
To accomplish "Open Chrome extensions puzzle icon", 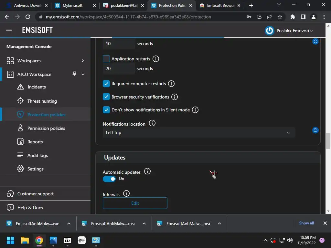I will coord(293,17).
